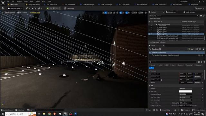Select the translate gizmo tool in viewport
Viewport: 206px width, 116px height.
(106, 13)
